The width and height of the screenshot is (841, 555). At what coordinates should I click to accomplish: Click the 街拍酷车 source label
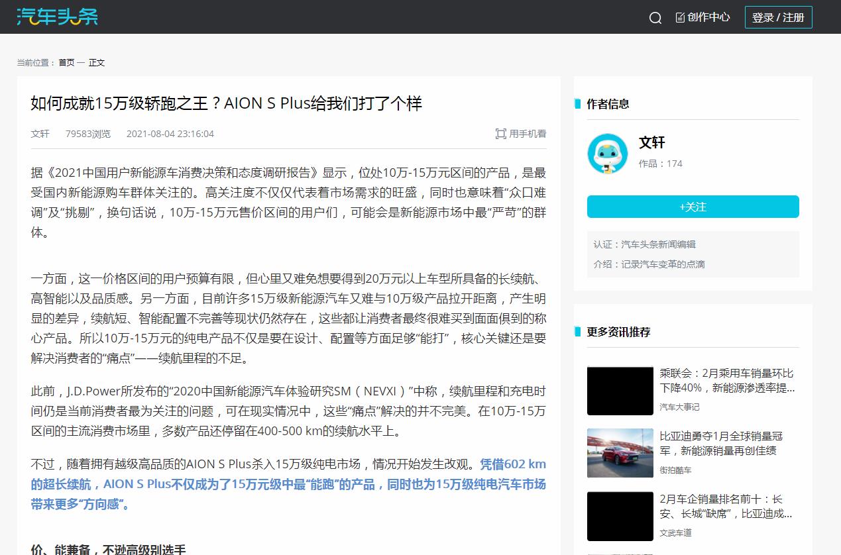pos(675,470)
